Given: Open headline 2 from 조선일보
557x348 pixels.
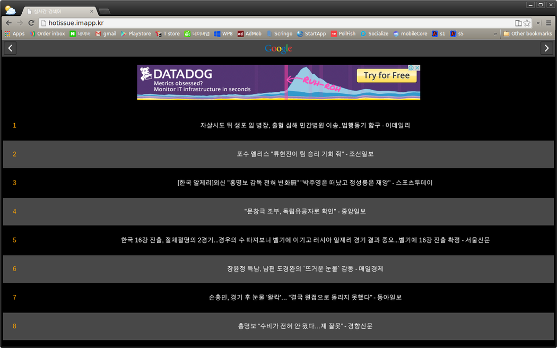Looking at the screenshot, I should (305, 154).
